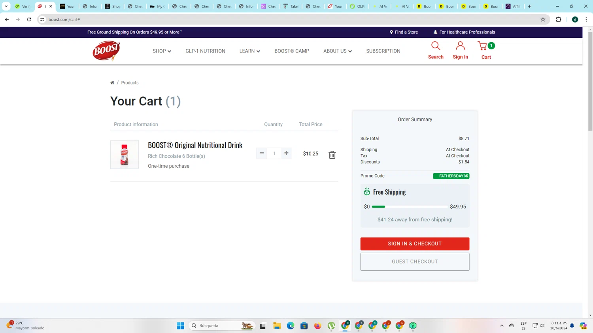Increase quantity with plus button
Viewport: 593px width, 333px height.
click(x=286, y=153)
